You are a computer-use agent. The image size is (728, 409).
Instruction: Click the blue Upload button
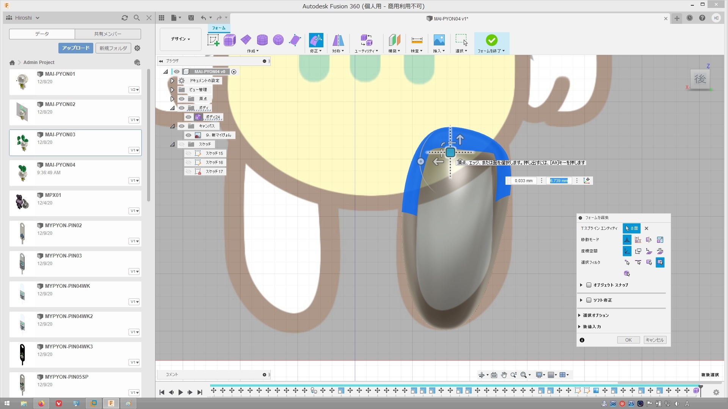pos(76,48)
